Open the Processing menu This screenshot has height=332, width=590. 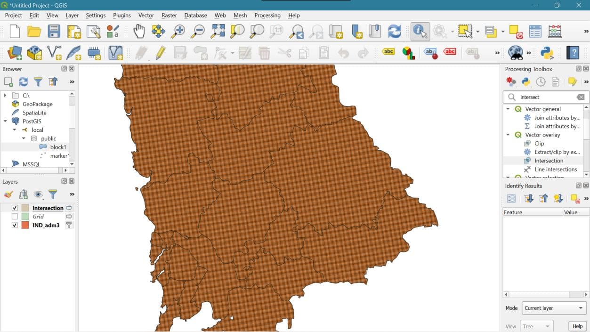267,15
